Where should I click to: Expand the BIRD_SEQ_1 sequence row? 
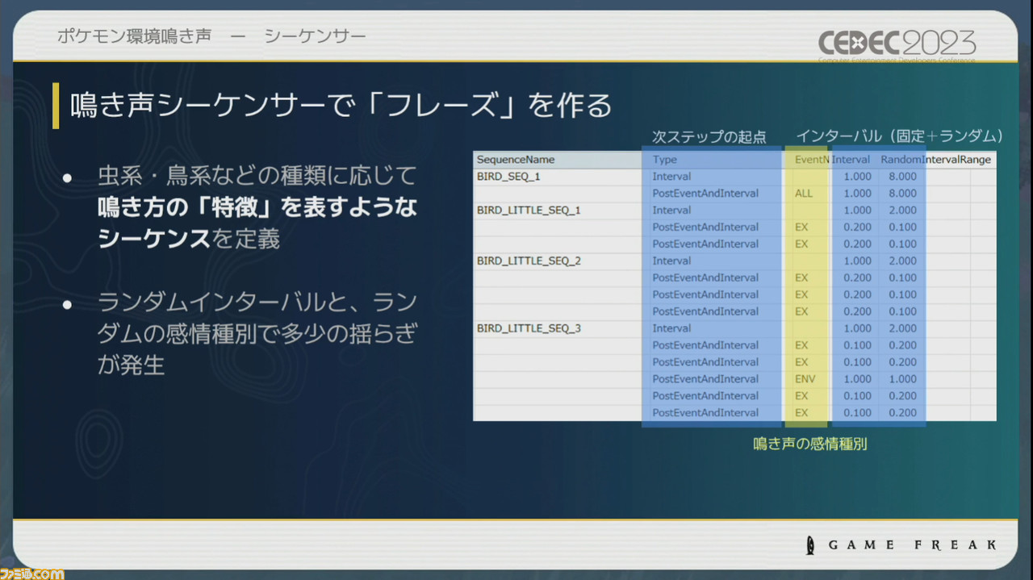coord(508,176)
